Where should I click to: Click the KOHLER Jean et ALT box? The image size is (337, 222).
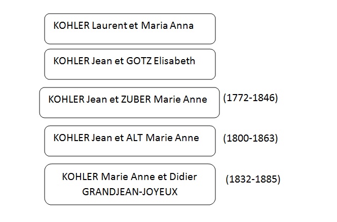pos(130,141)
